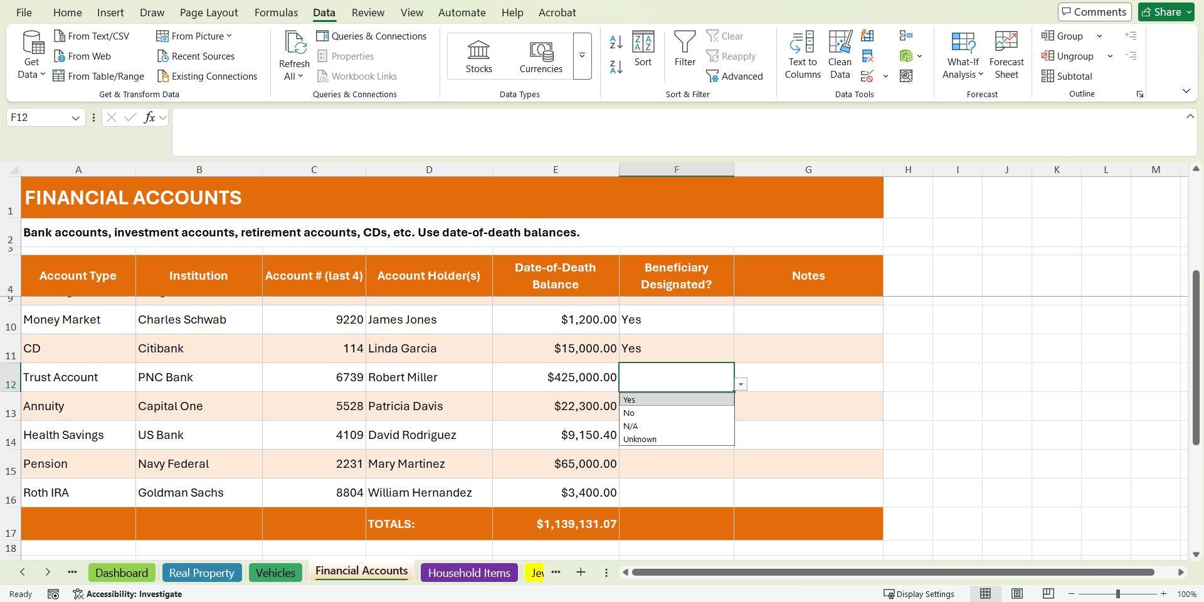Toggle the Filter funnel

[x=685, y=43]
